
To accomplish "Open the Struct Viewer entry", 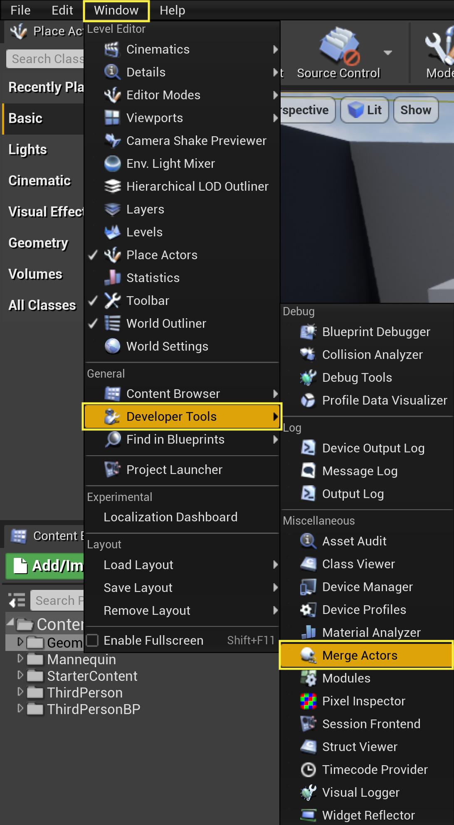I will (366, 747).
